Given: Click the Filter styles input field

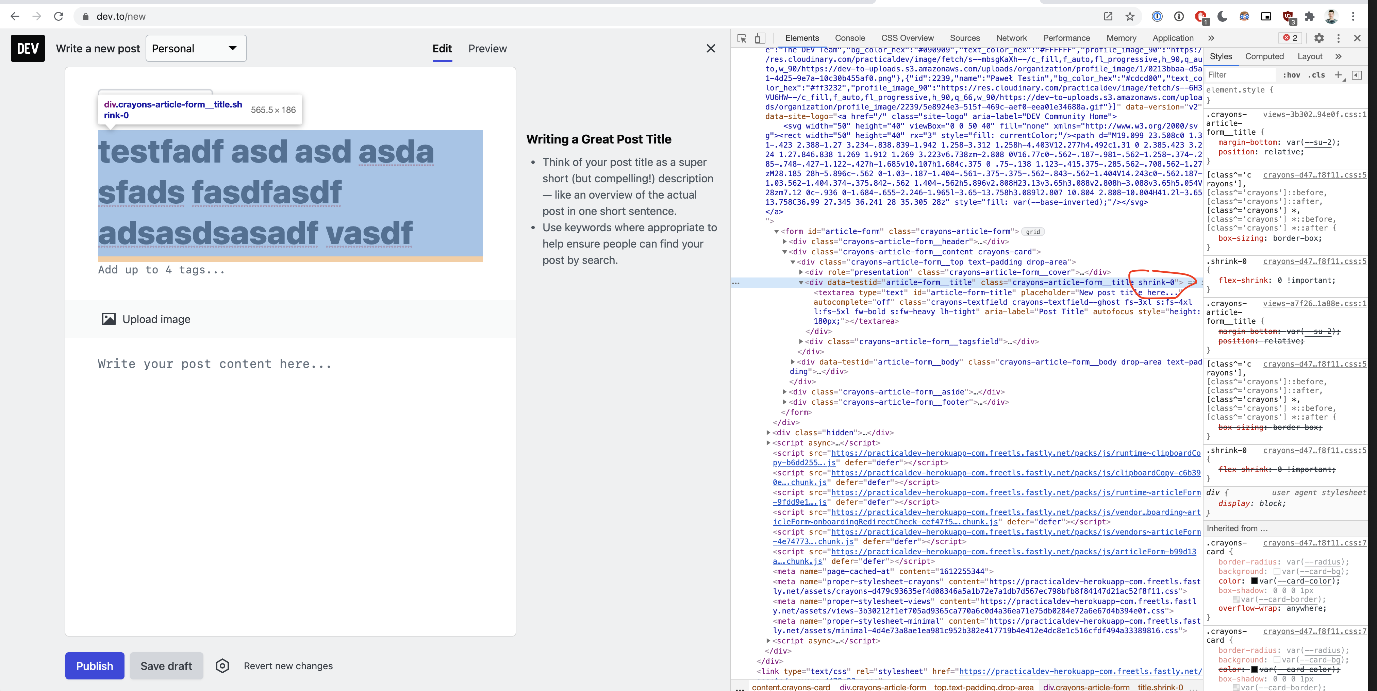Looking at the screenshot, I should (1240, 75).
